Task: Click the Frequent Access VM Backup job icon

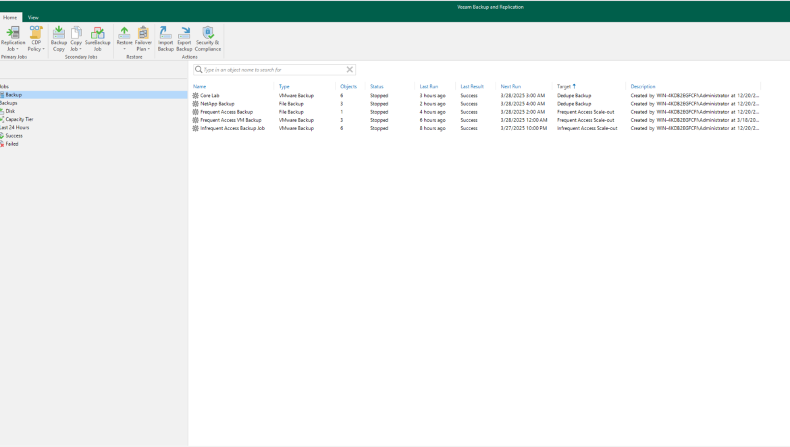Action: tap(196, 120)
